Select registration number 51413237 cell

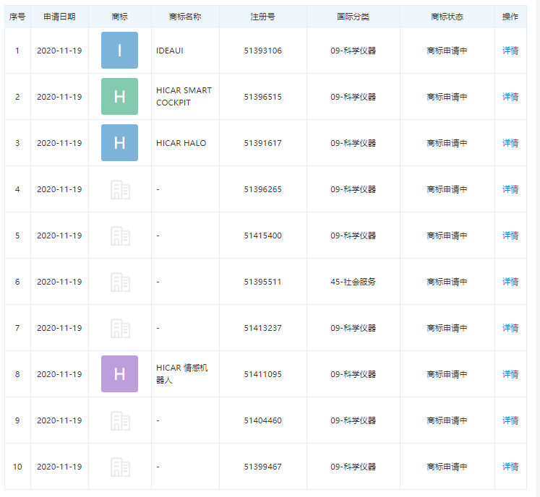pyautogui.click(x=262, y=328)
